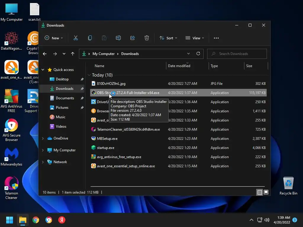
Task: Expand the address bar history dropdown
Action: tap(188, 54)
